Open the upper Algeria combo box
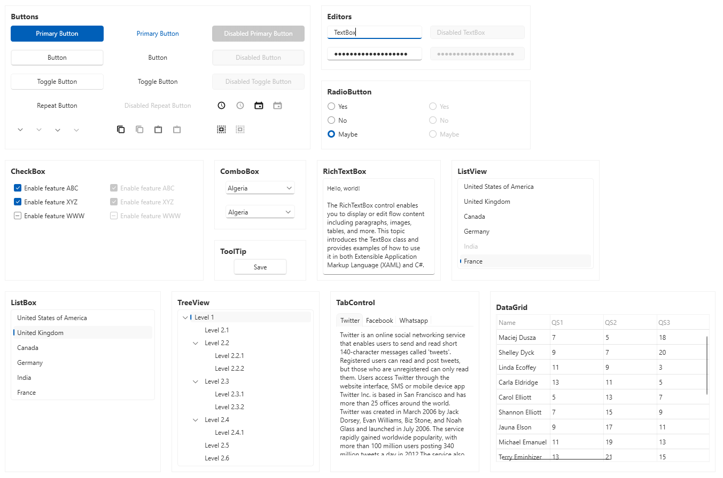 pyautogui.click(x=260, y=188)
